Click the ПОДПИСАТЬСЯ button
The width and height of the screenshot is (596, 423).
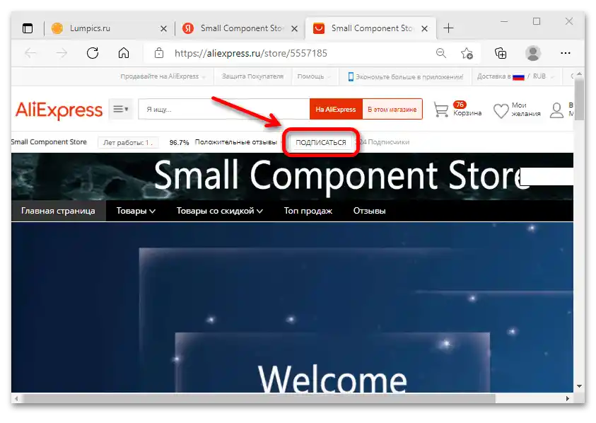point(321,142)
